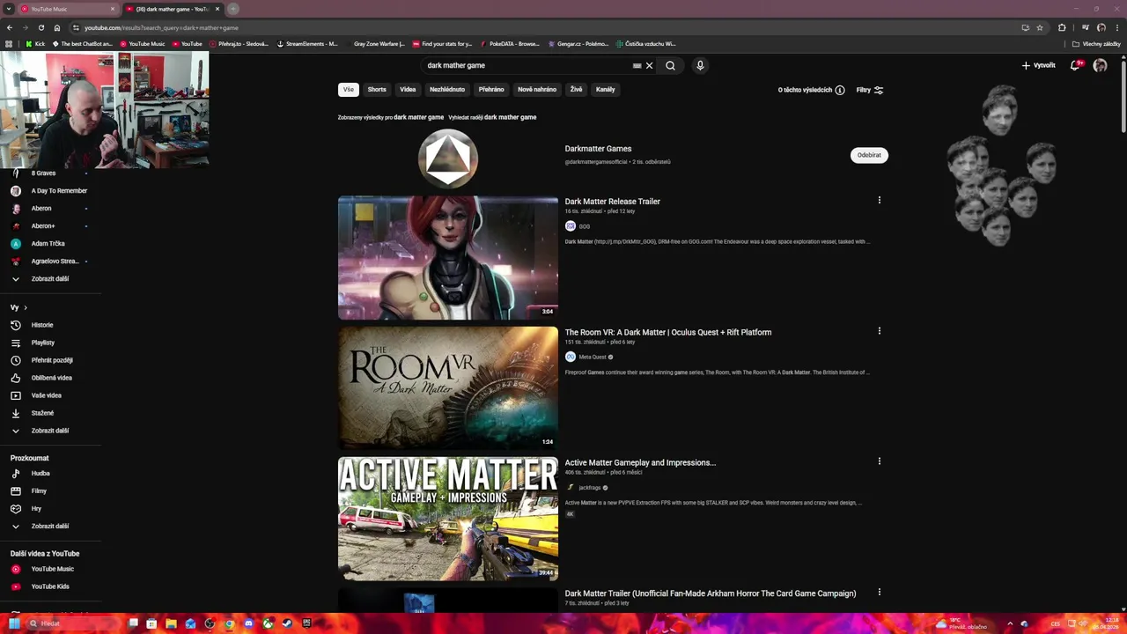Open Steam from the Windows taskbar

287,623
